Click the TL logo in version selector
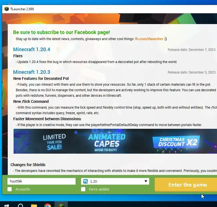 pos(86,181)
